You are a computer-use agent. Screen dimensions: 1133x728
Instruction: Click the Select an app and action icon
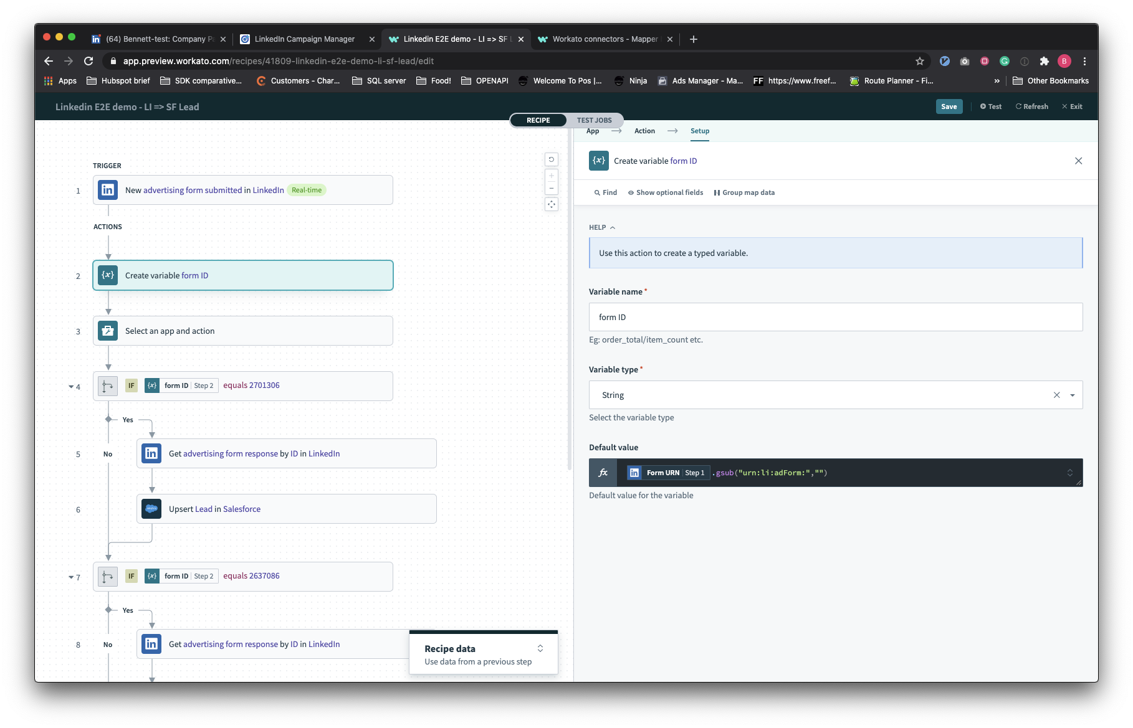[x=108, y=331]
